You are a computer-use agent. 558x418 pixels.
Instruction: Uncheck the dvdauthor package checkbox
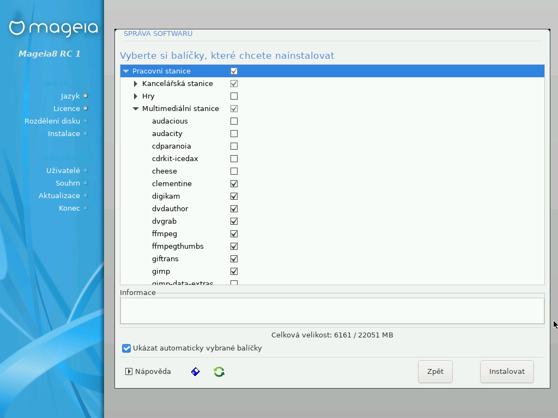pos(234,208)
